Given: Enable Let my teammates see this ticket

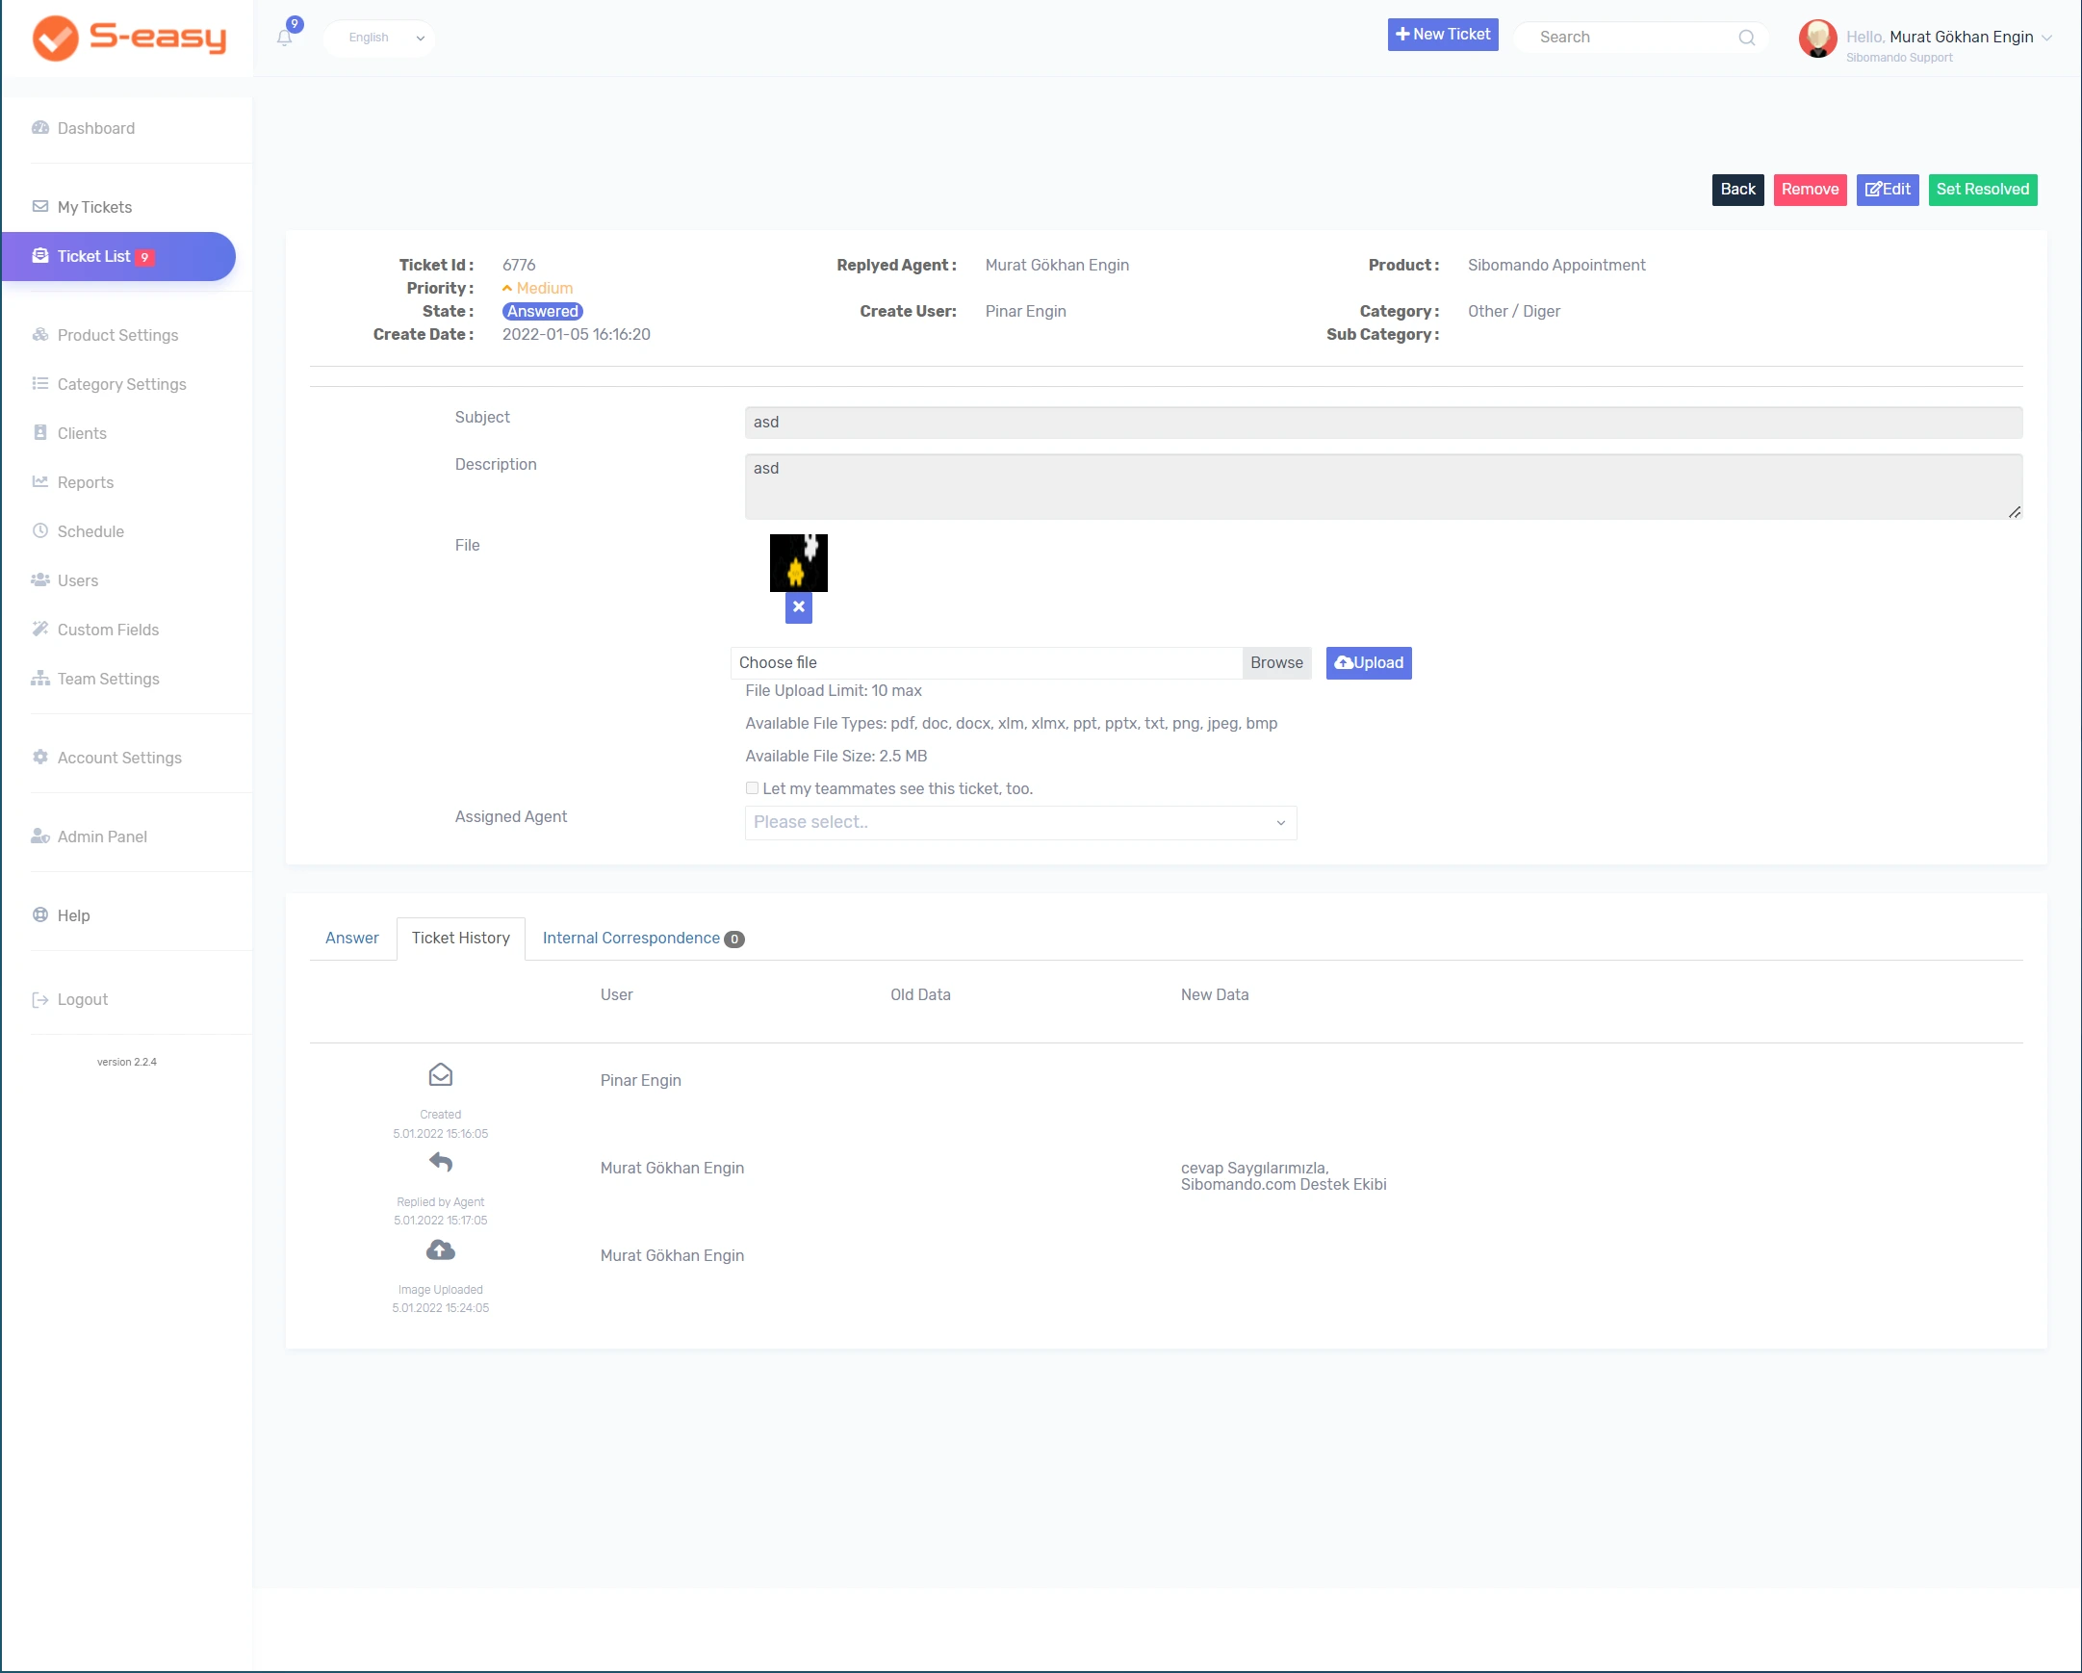Looking at the screenshot, I should pyautogui.click(x=753, y=788).
